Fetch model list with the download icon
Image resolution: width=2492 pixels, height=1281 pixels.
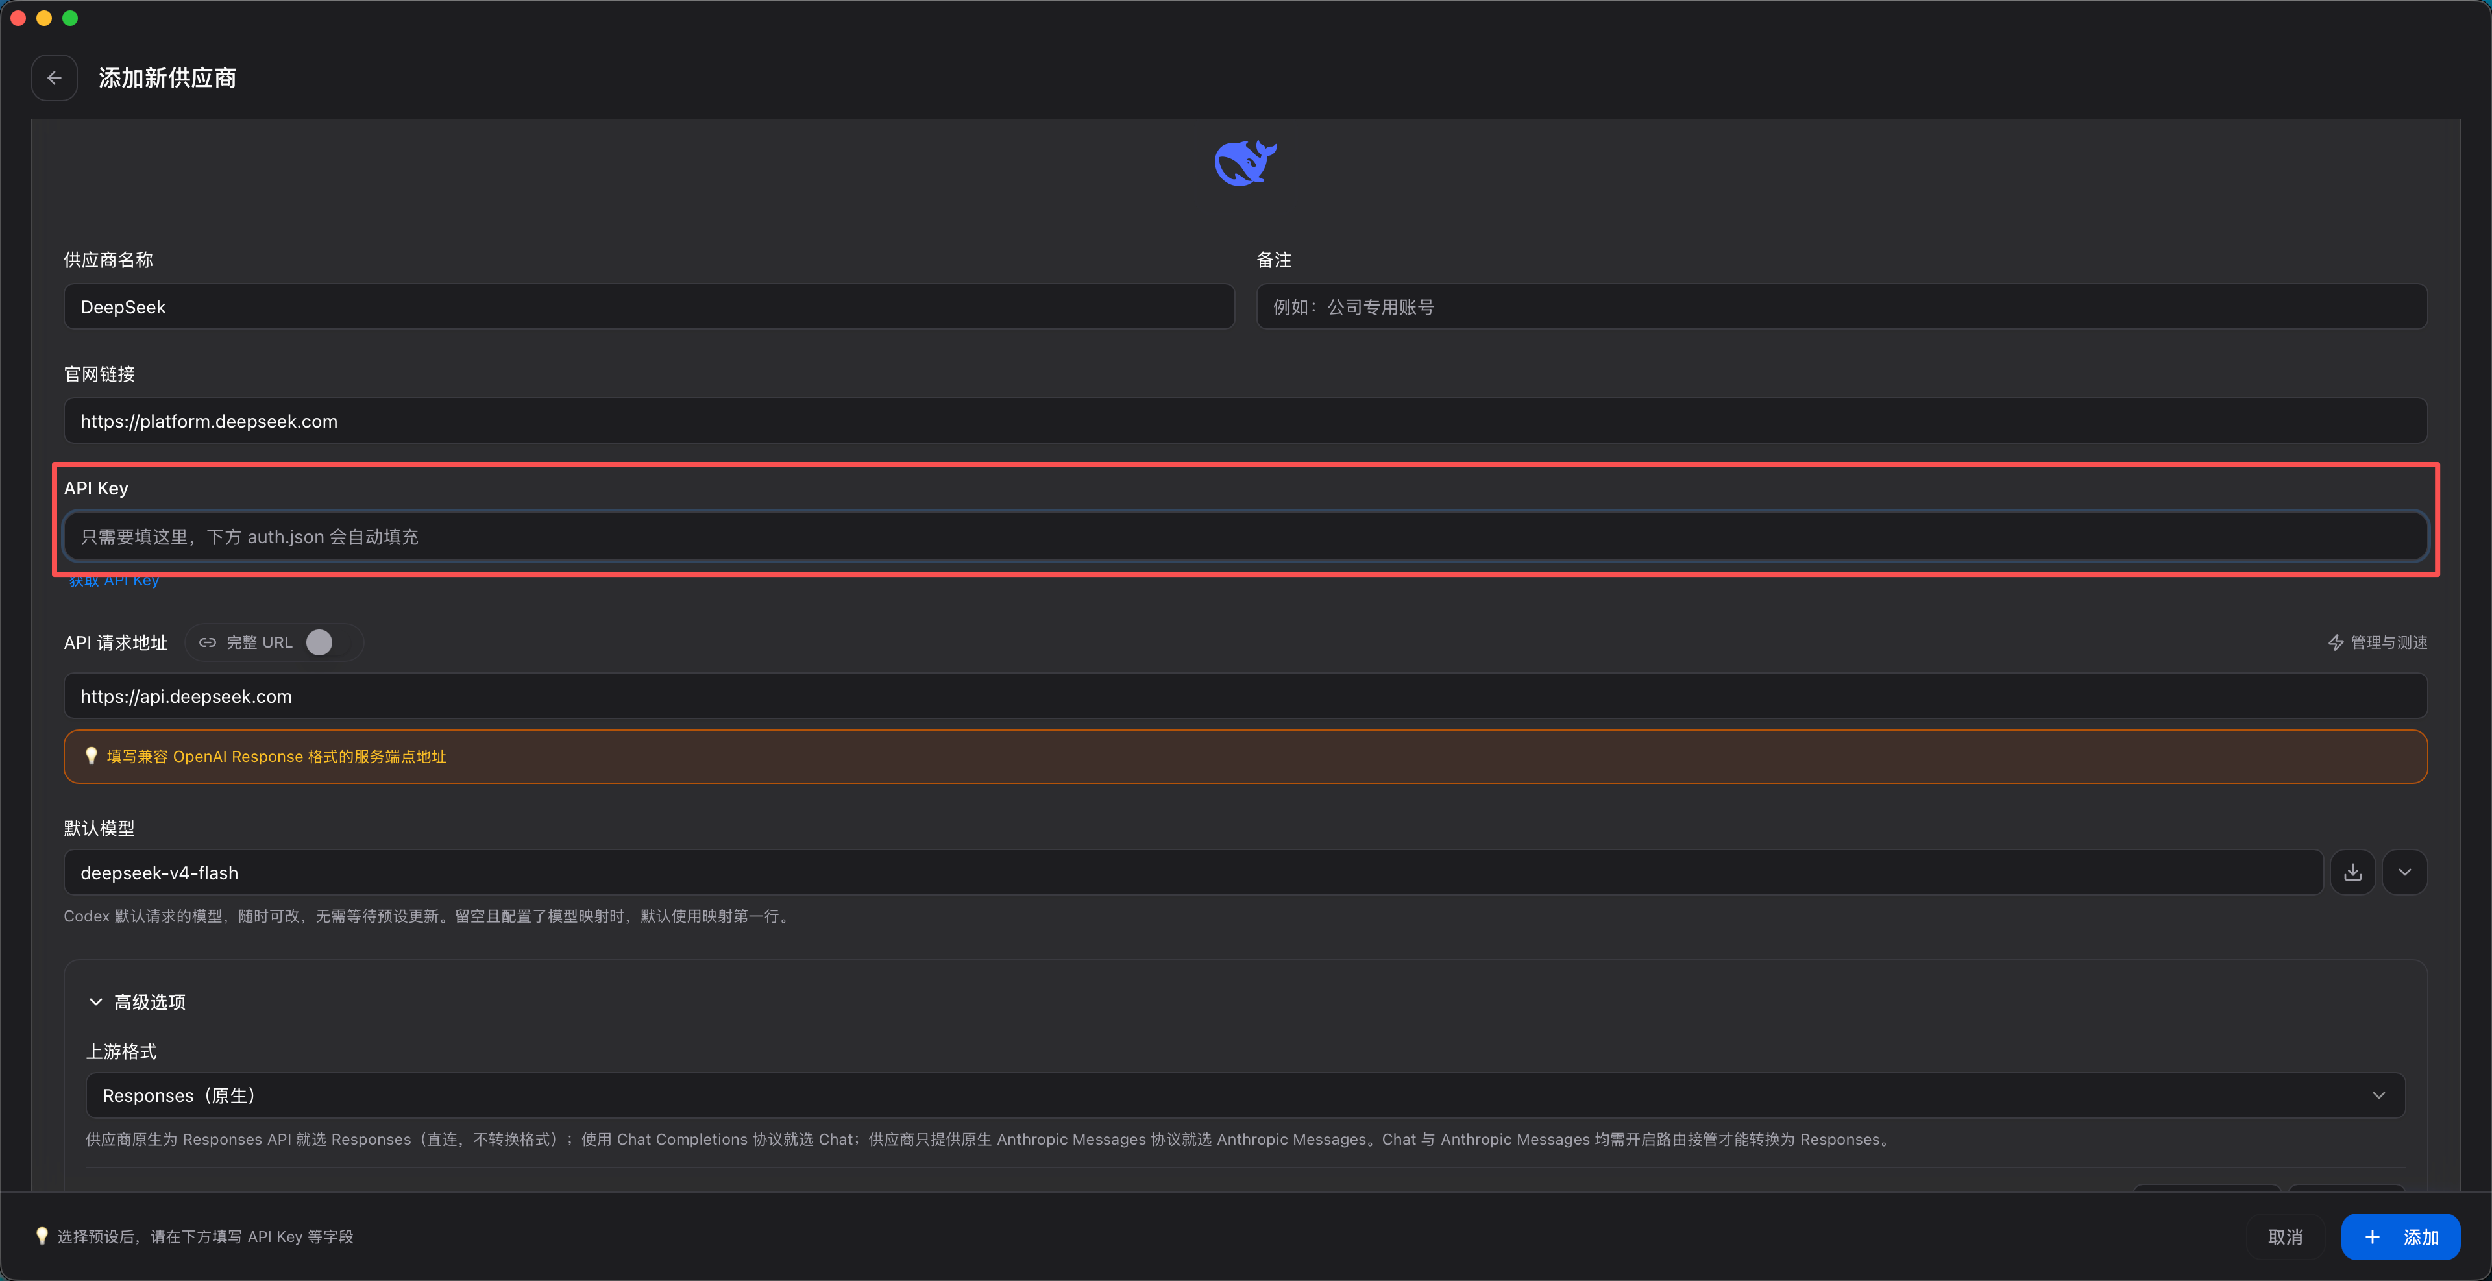coord(2352,873)
